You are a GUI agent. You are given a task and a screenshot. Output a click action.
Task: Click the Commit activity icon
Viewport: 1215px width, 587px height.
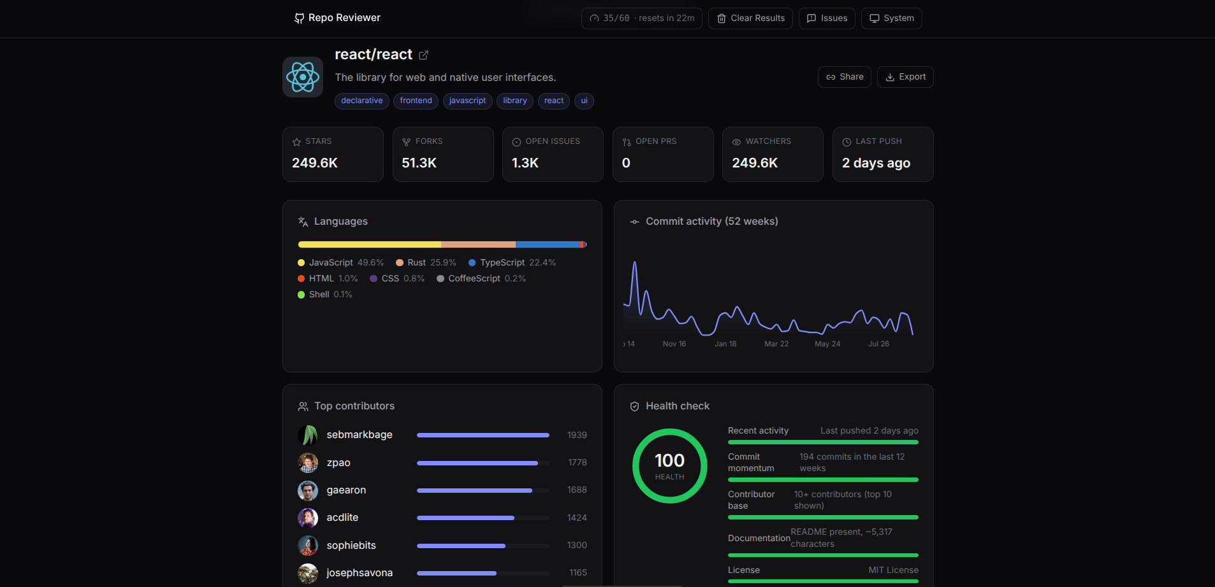(634, 222)
